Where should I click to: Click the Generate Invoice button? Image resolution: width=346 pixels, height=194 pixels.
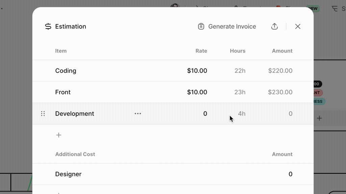pos(227,26)
